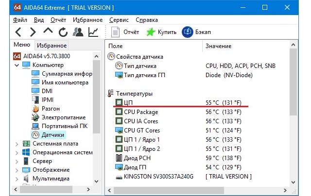311x196 pixels.
Task: Click the right list horizontal scrollbar thumb
Action: click(x=169, y=191)
